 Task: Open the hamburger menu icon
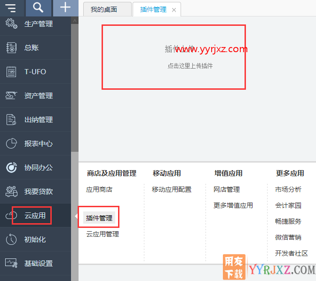point(10,8)
